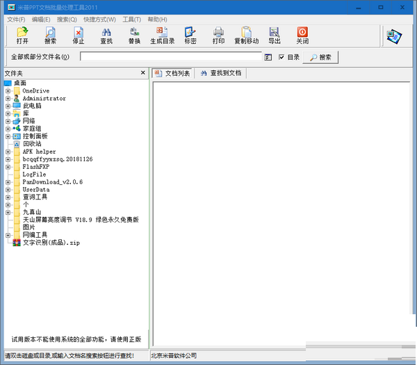Switch to the 文档列表 tab

pos(172,73)
